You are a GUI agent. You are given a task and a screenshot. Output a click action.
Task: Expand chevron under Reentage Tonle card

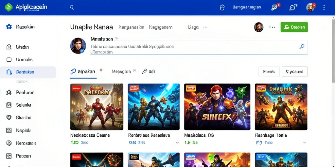pos(305,143)
